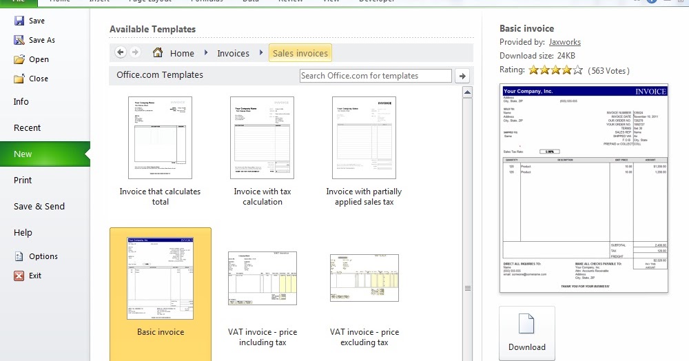The width and height of the screenshot is (689, 361).
Task: Select Invoice with partially applied sales tax
Action: tap(364, 152)
